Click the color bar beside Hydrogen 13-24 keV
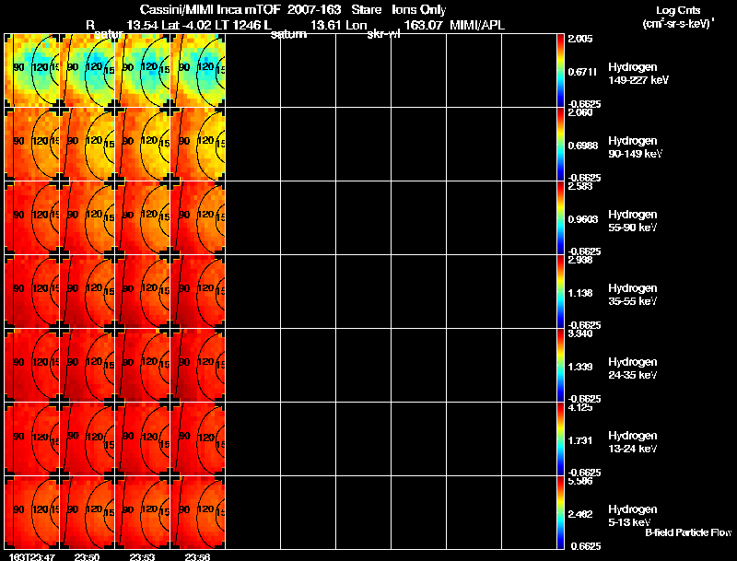The width and height of the screenshot is (737, 561). coord(560,439)
